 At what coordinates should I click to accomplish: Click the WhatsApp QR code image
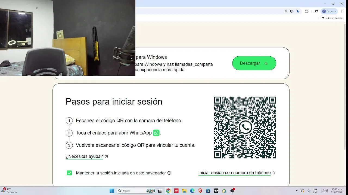pyautogui.click(x=245, y=127)
